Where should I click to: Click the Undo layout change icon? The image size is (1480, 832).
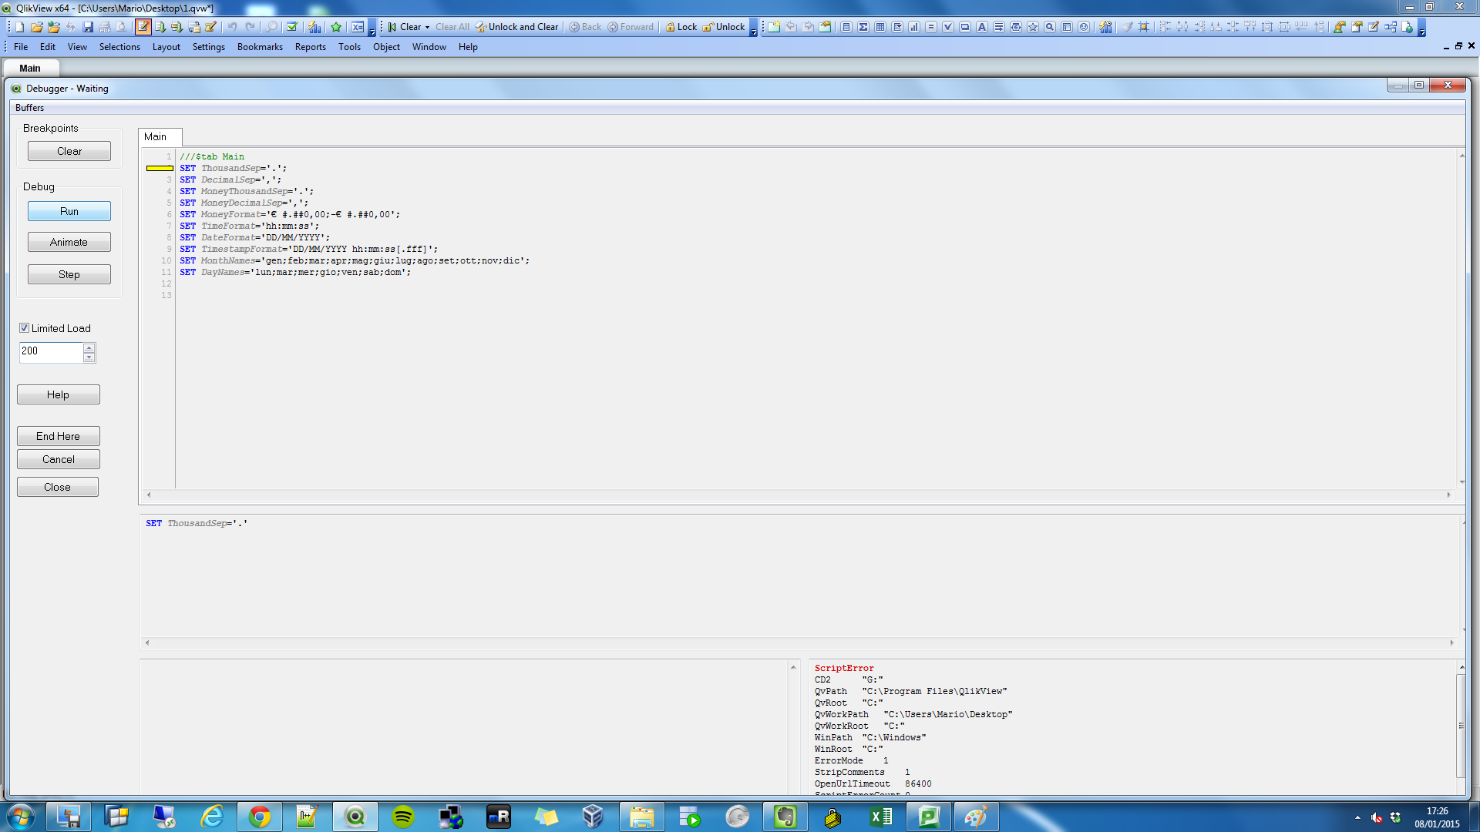pos(233,27)
